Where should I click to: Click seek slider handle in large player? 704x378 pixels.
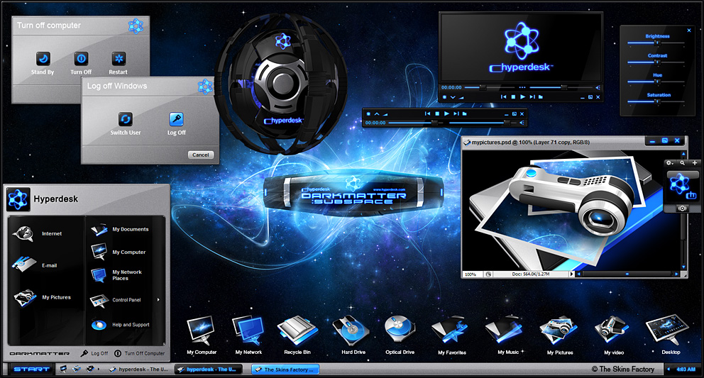click(x=483, y=87)
